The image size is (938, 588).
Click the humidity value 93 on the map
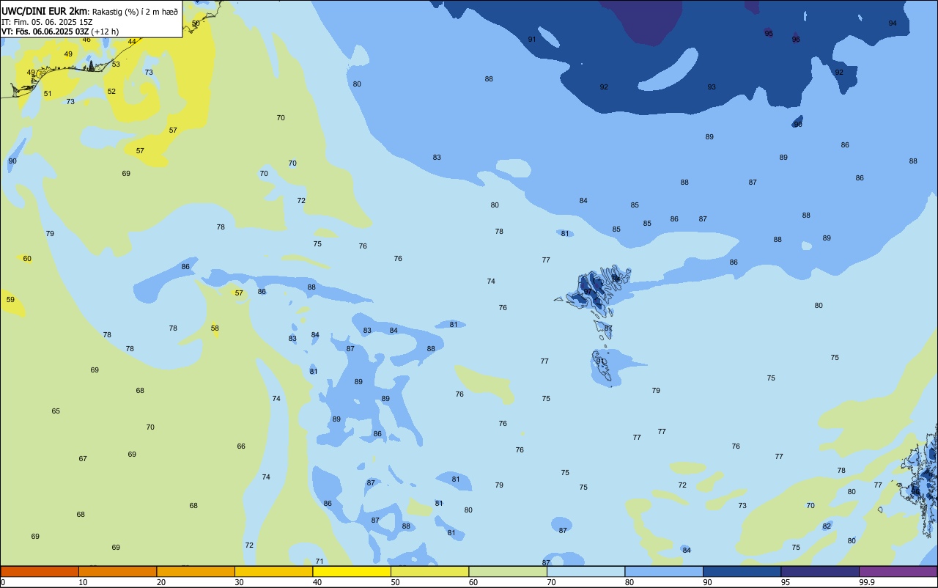coord(712,87)
